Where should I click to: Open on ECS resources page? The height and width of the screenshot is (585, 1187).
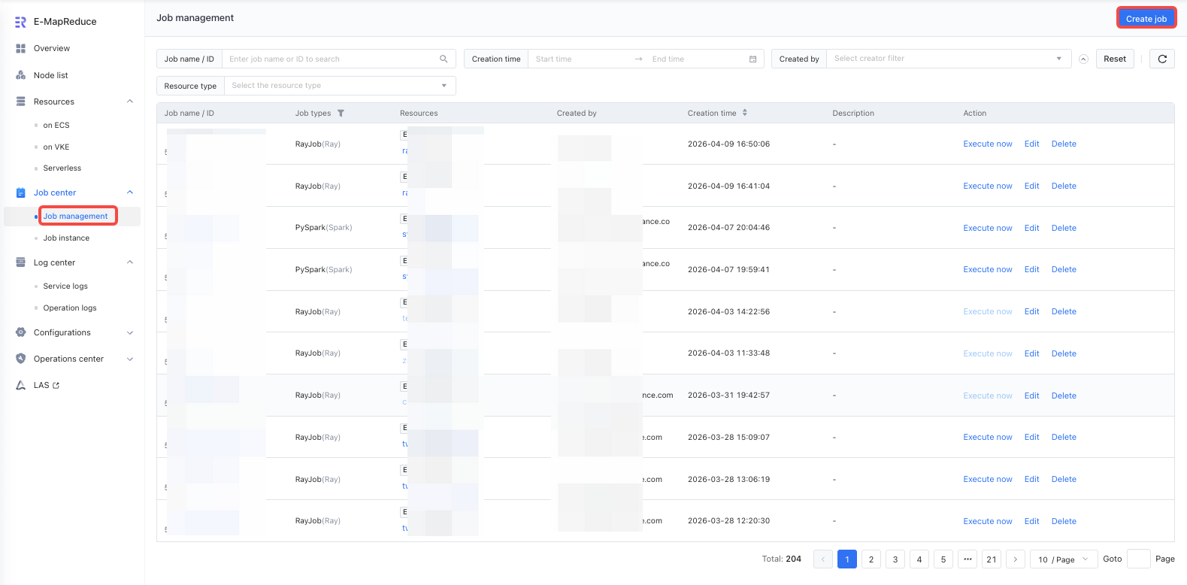pos(56,126)
